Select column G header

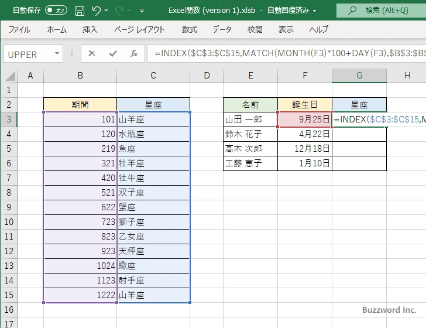click(x=359, y=76)
